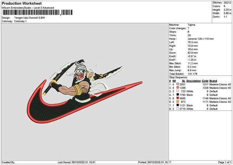Click Madeira Classic 40 brand on row 3695
Viewport: 233px width, 165px height.
[x=220, y=98]
